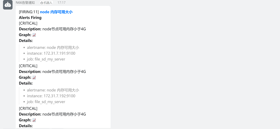The height and width of the screenshot is (129, 280).
Task: Click the second alert's job: file_sd_my_server line
Action: coord(46,102)
